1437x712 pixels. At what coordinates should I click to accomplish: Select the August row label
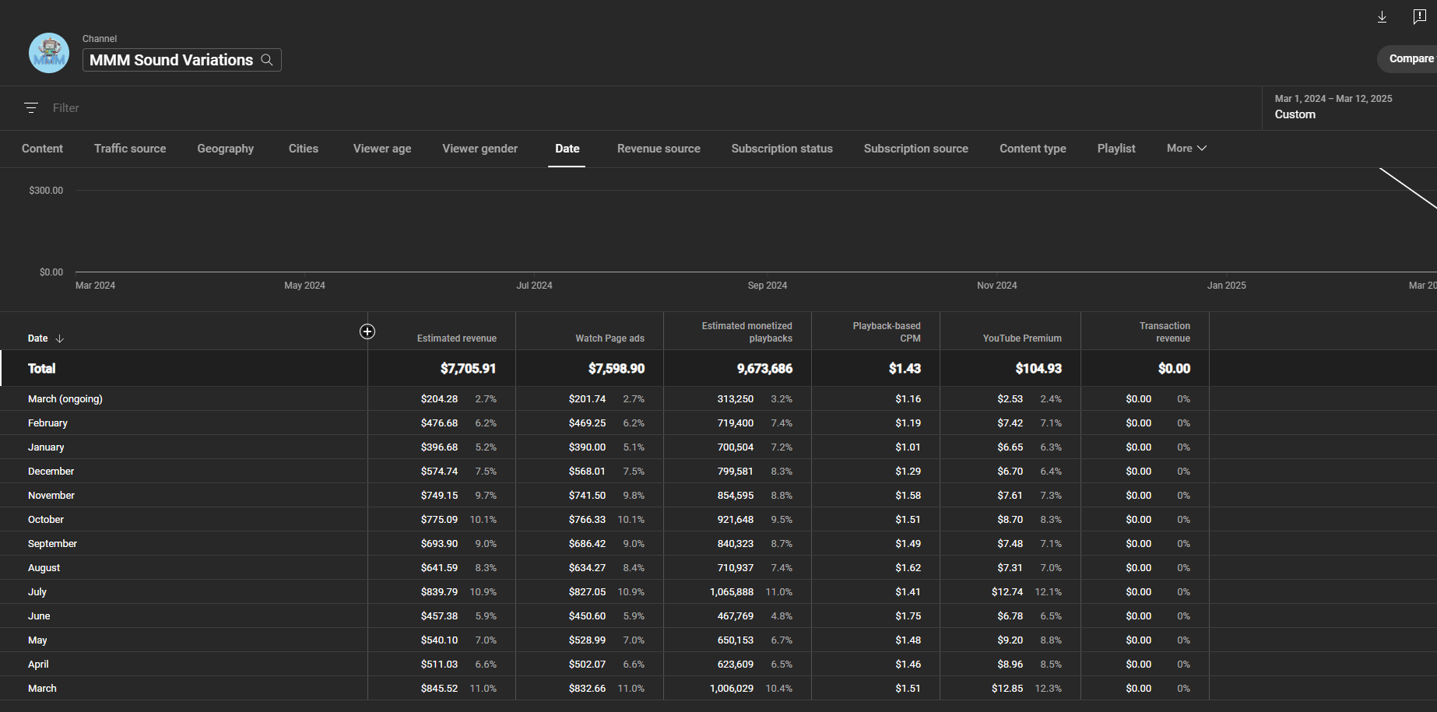point(44,568)
